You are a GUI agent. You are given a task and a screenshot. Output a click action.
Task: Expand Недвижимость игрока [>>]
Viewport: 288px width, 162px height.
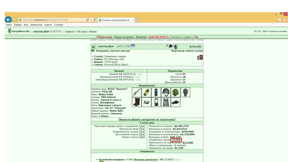pos(142,132)
